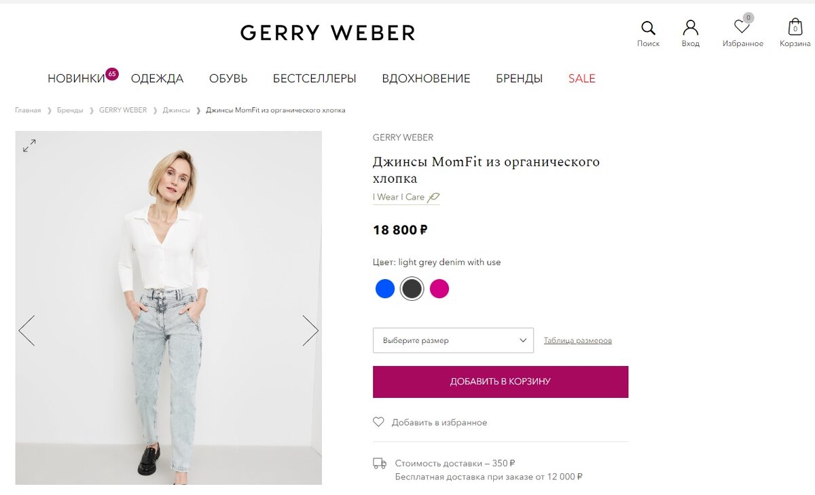Select the pink color option
The image size is (815, 495).
[x=439, y=289]
